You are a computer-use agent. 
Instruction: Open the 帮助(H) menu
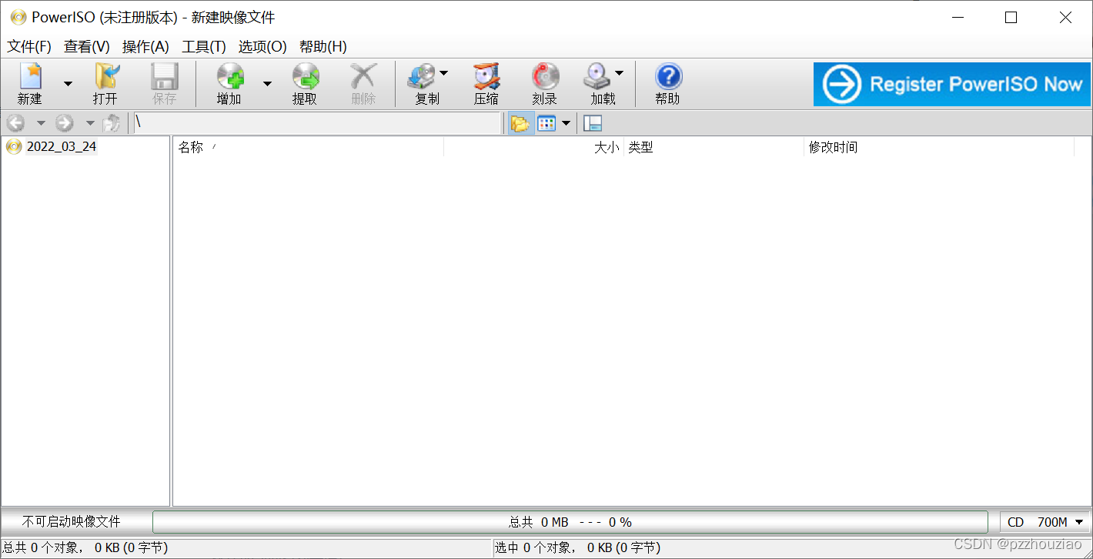click(x=323, y=47)
